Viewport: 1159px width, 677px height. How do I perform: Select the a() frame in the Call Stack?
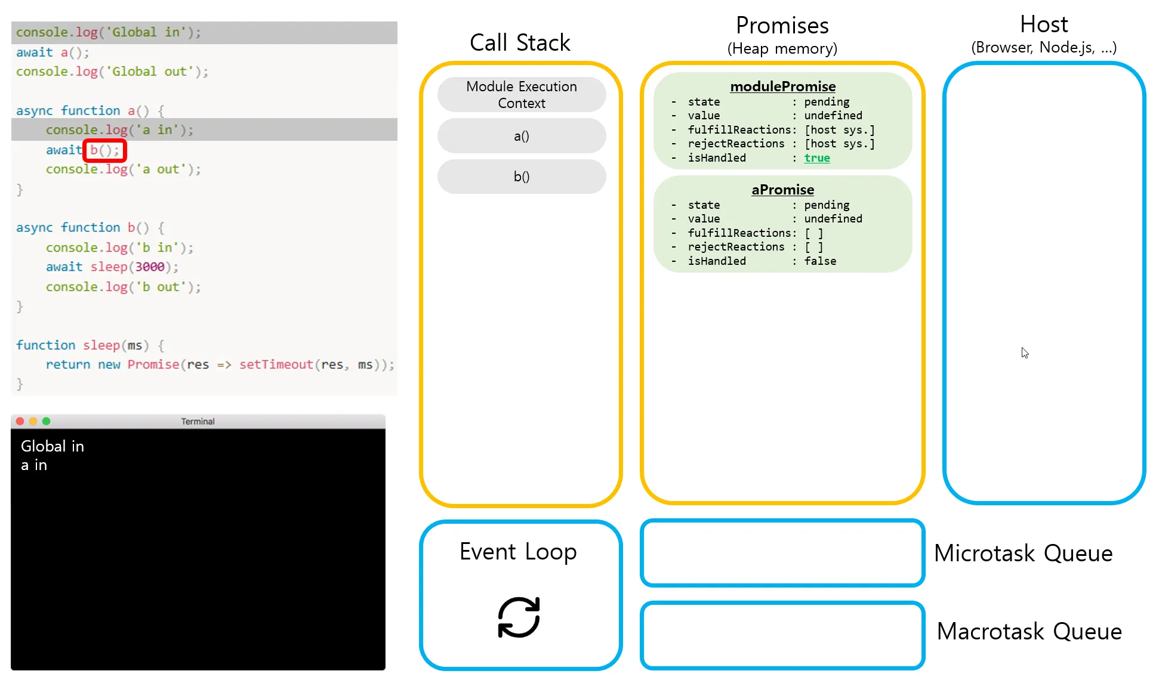tap(521, 136)
